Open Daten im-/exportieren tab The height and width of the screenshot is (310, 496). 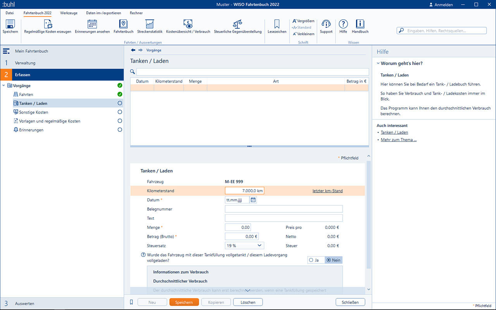click(103, 13)
